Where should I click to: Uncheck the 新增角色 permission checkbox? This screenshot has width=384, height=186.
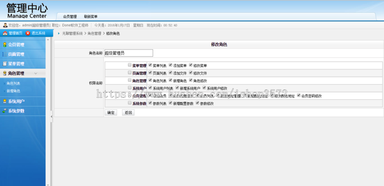tap(170, 80)
